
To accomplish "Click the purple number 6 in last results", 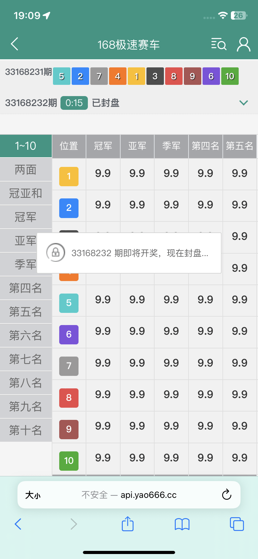I will (x=211, y=76).
